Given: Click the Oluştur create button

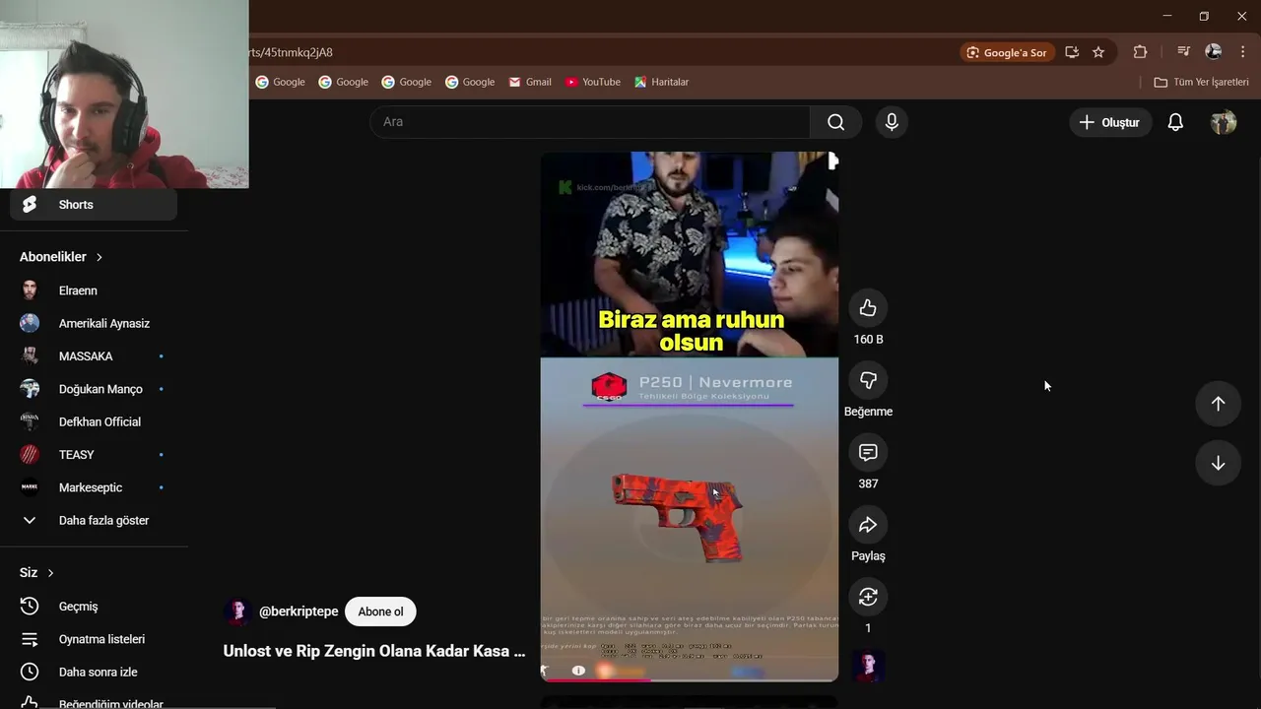Looking at the screenshot, I should [x=1110, y=122].
